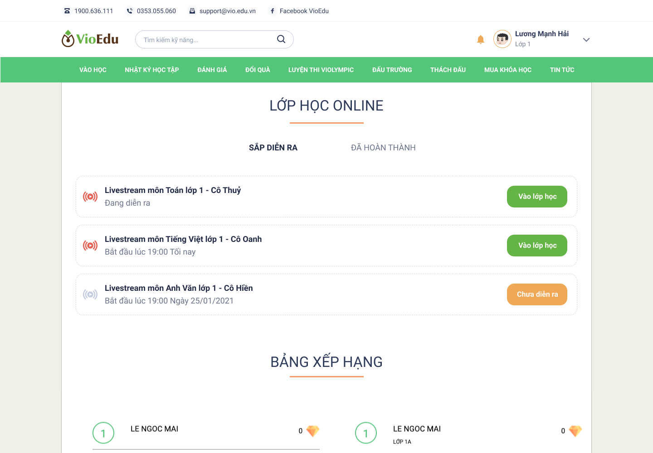653x453 pixels.
Task: Click the phone icon beside 1900.636.111
Action: [x=67, y=10]
